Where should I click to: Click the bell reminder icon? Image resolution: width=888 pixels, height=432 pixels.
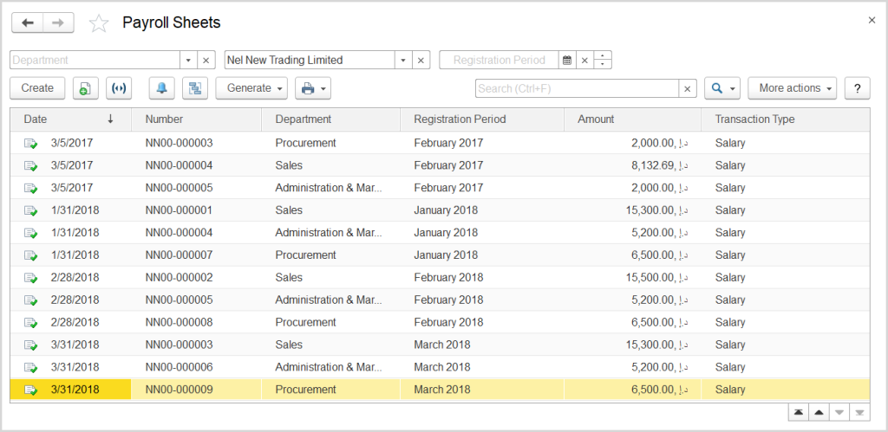coord(162,88)
